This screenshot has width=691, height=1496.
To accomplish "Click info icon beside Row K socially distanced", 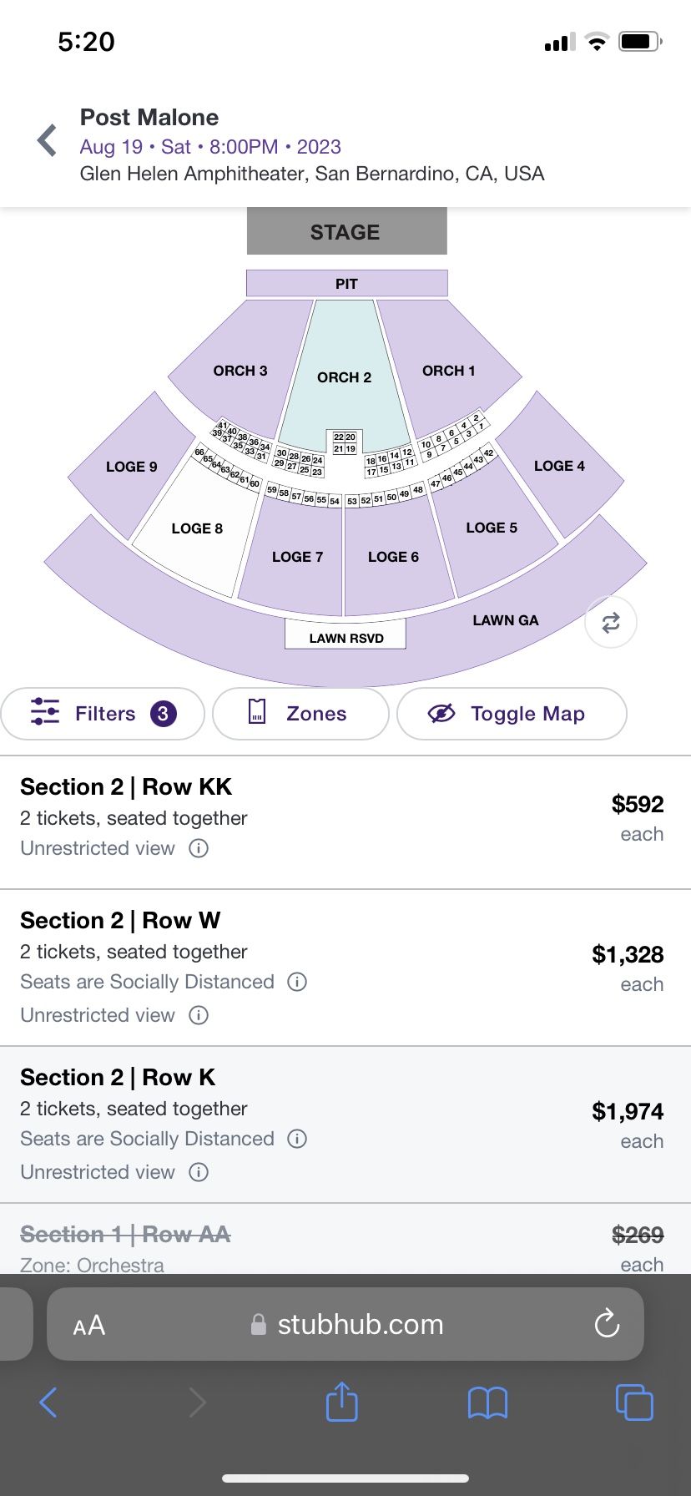I will pos(297,1139).
